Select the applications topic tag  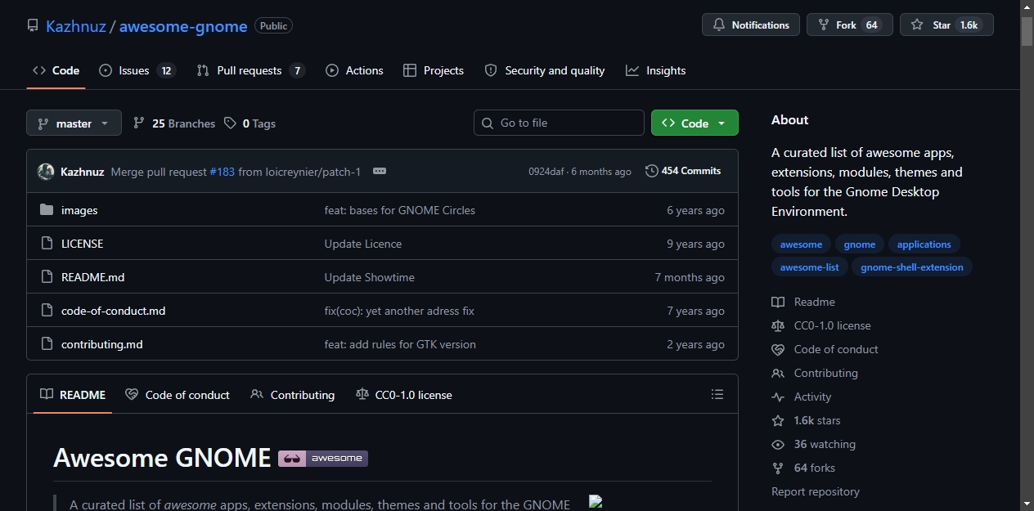pyautogui.click(x=924, y=244)
